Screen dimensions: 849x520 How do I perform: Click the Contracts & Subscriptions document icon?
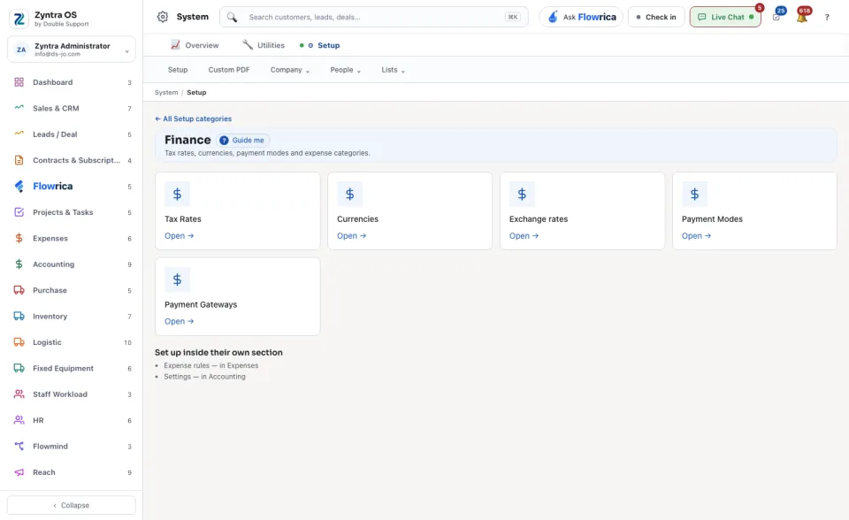tap(19, 160)
